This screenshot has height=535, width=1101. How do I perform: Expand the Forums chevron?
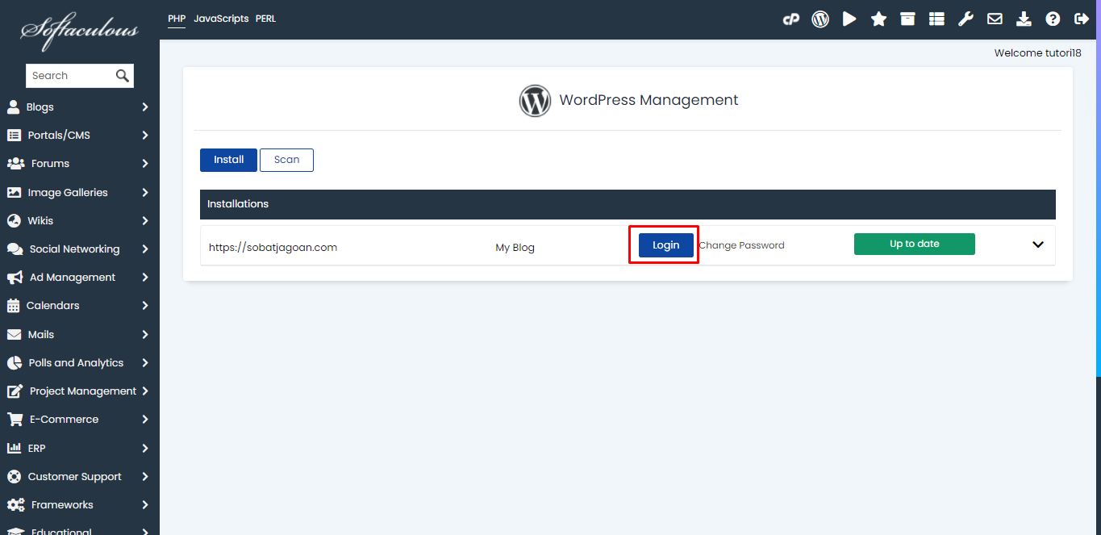pos(145,163)
